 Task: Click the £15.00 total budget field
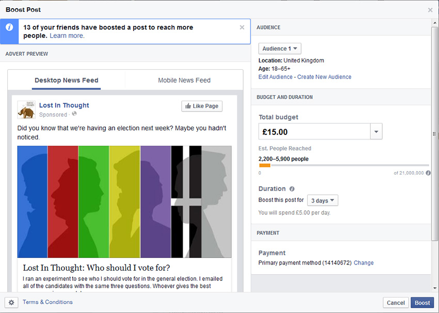click(x=315, y=131)
